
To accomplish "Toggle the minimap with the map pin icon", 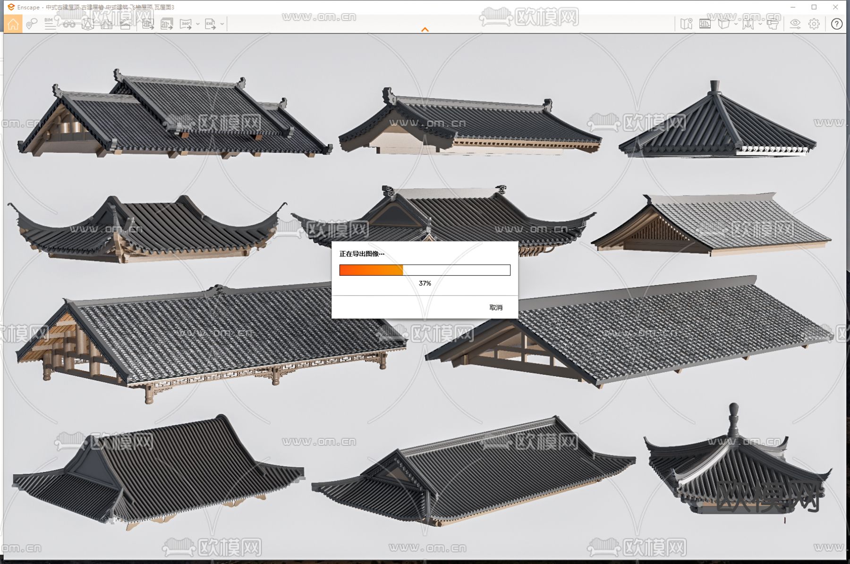I will [686, 24].
